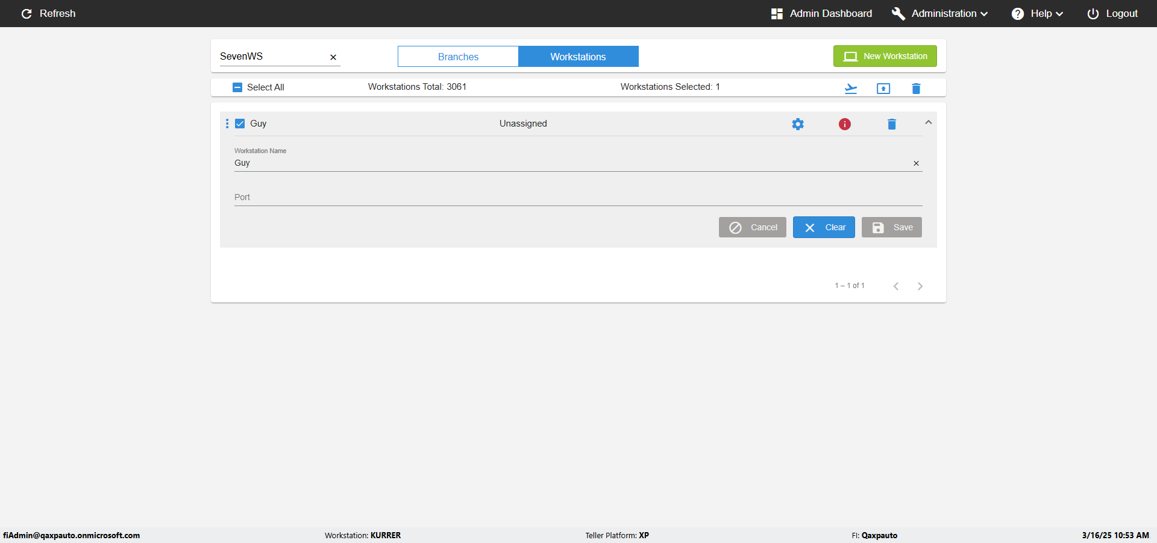Click Workstation: KURRER in status bar
The height and width of the screenshot is (543, 1157).
[363, 535]
